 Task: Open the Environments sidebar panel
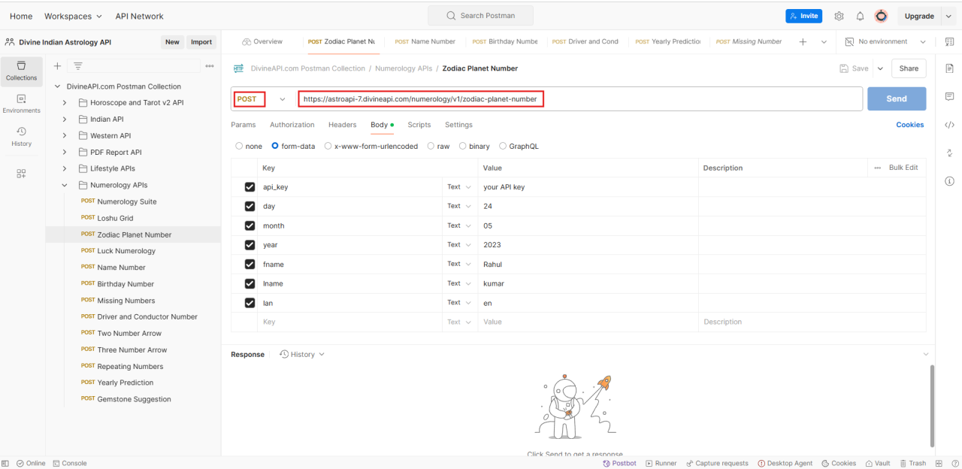pos(21,104)
